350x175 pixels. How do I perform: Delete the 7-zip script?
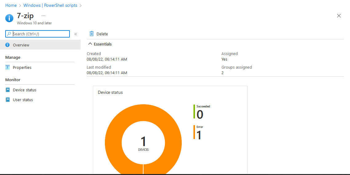pos(99,34)
